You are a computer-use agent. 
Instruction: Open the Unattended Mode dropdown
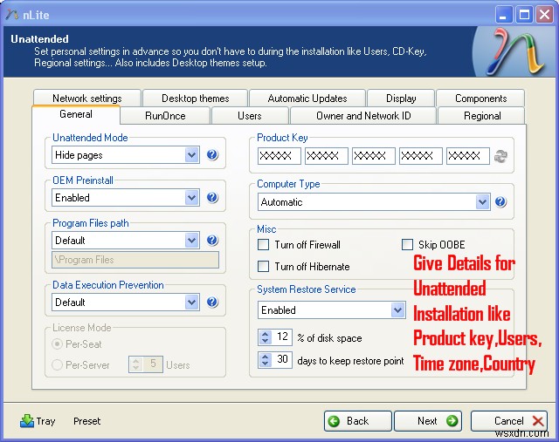point(192,155)
